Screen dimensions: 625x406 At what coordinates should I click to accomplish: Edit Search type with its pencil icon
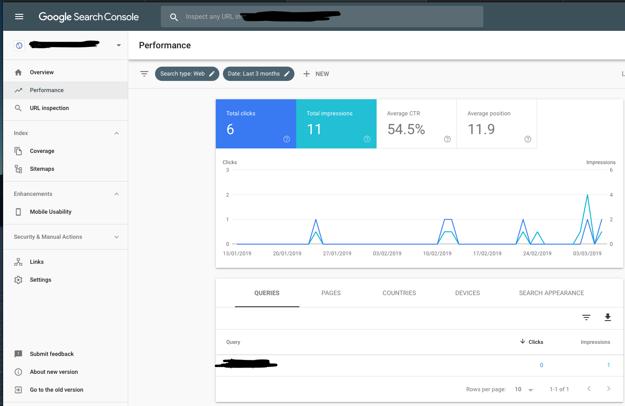click(x=212, y=74)
